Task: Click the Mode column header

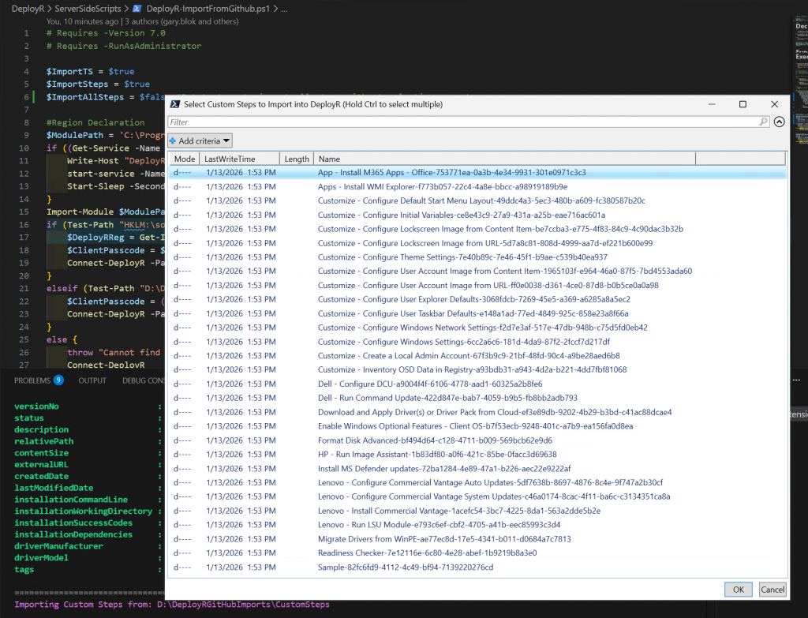Action: 184,159
